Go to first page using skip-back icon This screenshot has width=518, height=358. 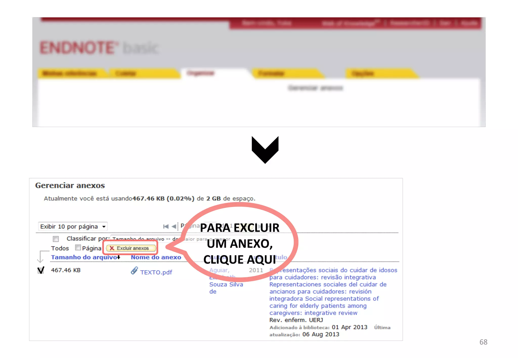click(166, 226)
